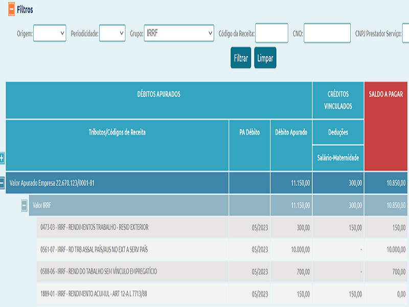The image size is (409, 307).
Task: Open the Grupo dropdown showing IRRF
Action: (x=179, y=33)
